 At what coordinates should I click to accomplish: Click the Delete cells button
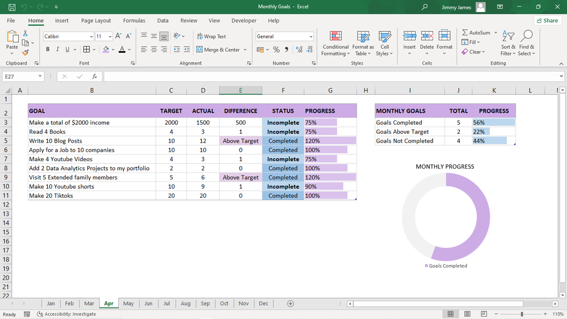pyautogui.click(x=427, y=43)
